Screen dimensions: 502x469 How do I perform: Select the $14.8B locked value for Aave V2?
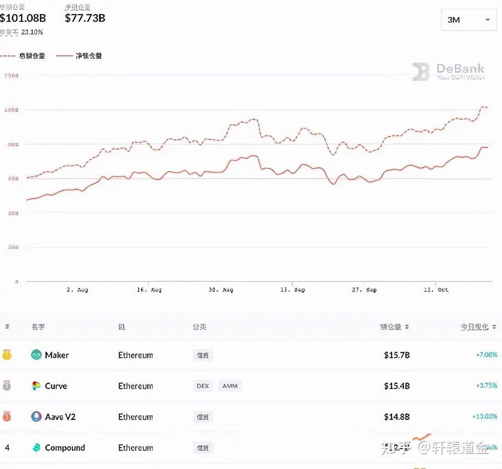[397, 417]
